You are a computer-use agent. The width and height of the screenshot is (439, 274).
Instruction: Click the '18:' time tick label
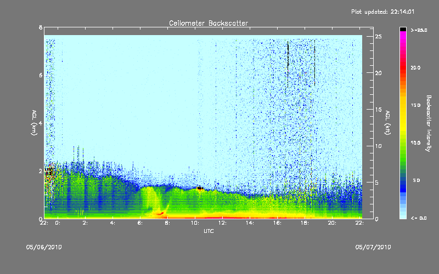coord(305,223)
